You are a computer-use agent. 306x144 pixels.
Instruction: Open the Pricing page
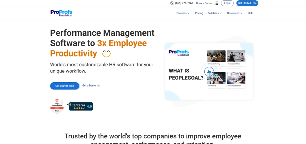[x=199, y=13]
